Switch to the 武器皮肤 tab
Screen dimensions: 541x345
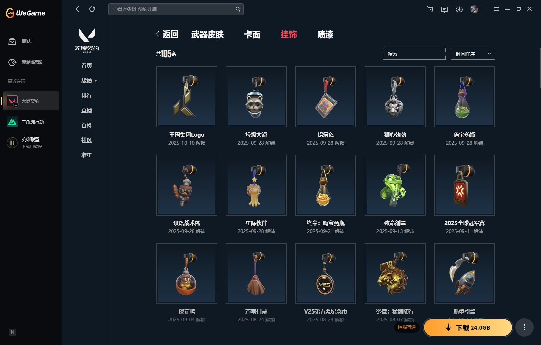[x=207, y=35]
